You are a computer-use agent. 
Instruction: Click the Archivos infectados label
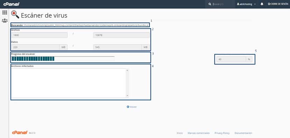point(22,66)
